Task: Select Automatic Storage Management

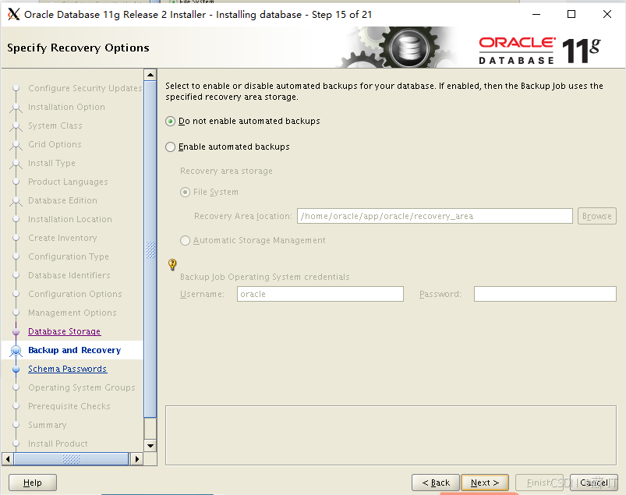Action: click(x=185, y=241)
